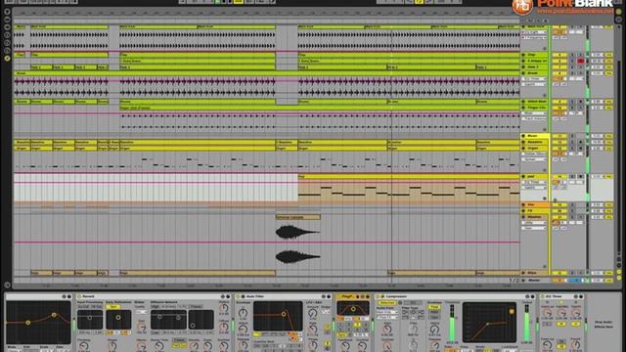Unfold the Clap track
Viewport: 626px width, 352px height.
pos(523,55)
